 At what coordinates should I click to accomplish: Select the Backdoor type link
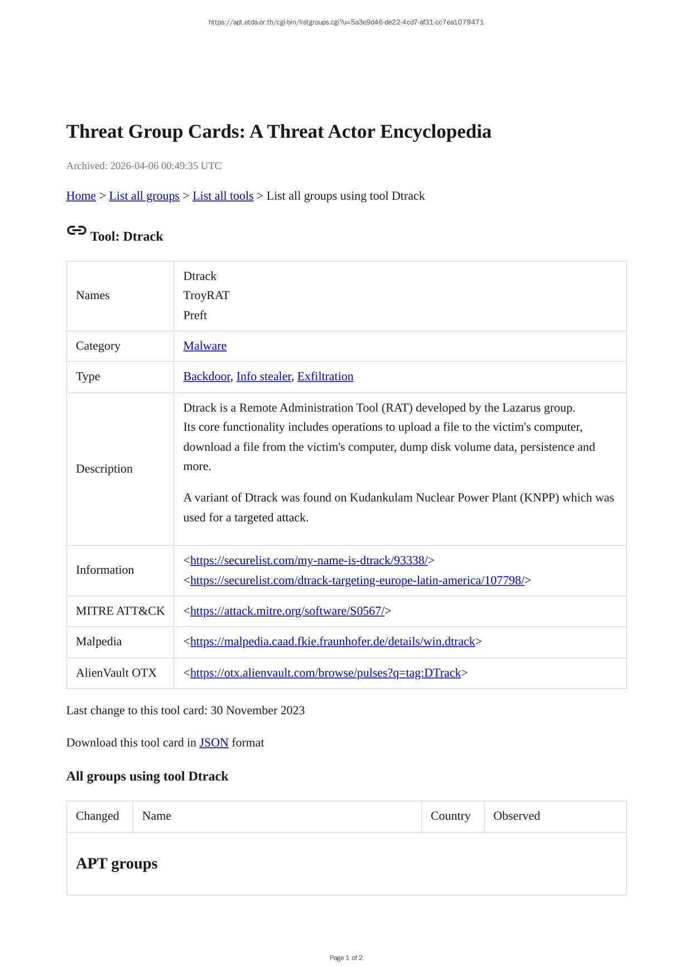pos(206,377)
